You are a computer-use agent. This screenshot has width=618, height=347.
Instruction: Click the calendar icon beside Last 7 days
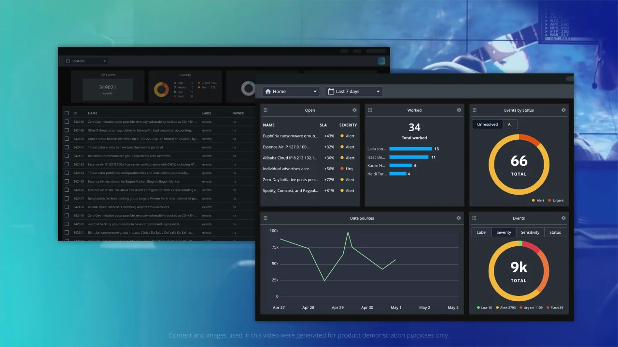click(331, 91)
